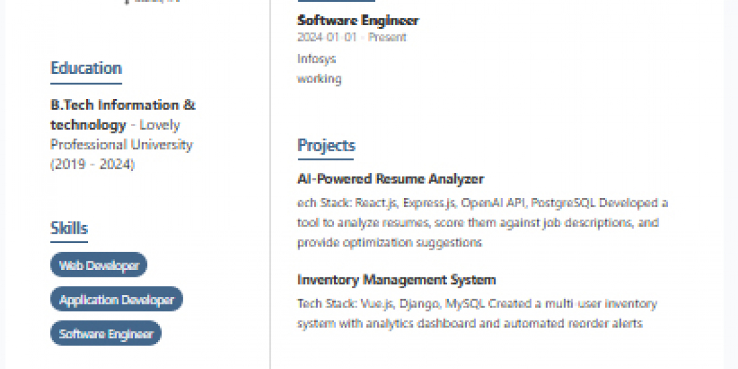Image resolution: width=738 pixels, height=369 pixels.
Task: Select the Application Developer skill tag
Action: point(116,300)
